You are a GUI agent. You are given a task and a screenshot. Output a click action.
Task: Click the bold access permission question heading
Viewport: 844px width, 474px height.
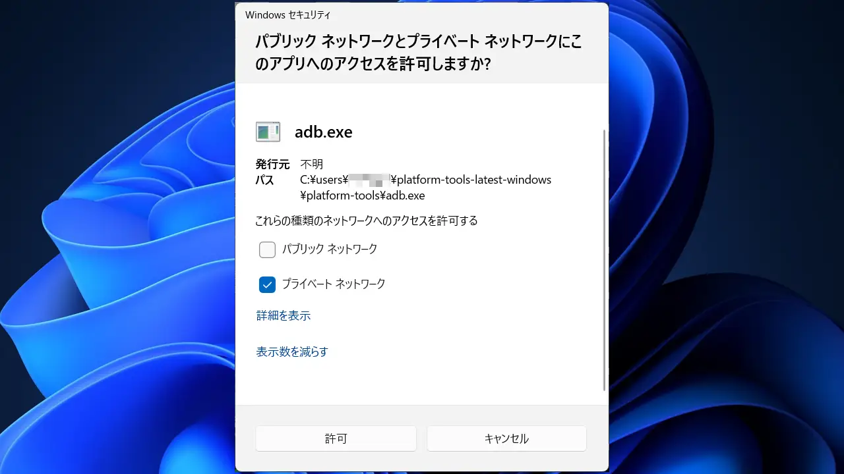pos(419,53)
